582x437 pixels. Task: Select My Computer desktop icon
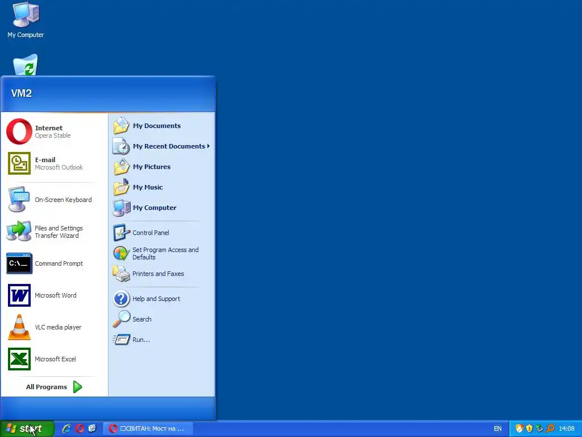26,20
